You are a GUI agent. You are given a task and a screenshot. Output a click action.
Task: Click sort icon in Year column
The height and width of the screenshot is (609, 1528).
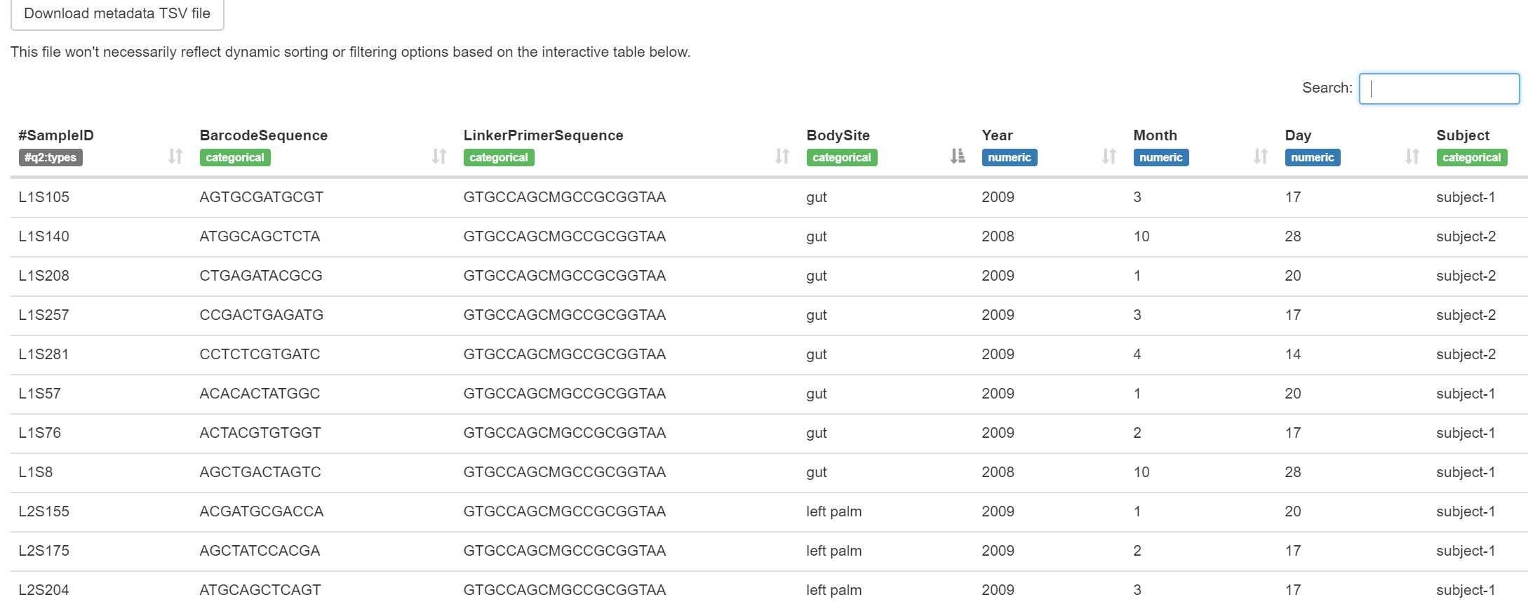(x=1108, y=156)
